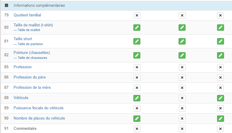
Task: Collapse the Informations complémentaires section header
Action: (39, 5)
